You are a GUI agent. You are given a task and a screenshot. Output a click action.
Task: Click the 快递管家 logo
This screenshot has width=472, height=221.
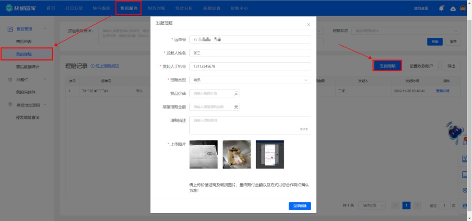click(21, 8)
